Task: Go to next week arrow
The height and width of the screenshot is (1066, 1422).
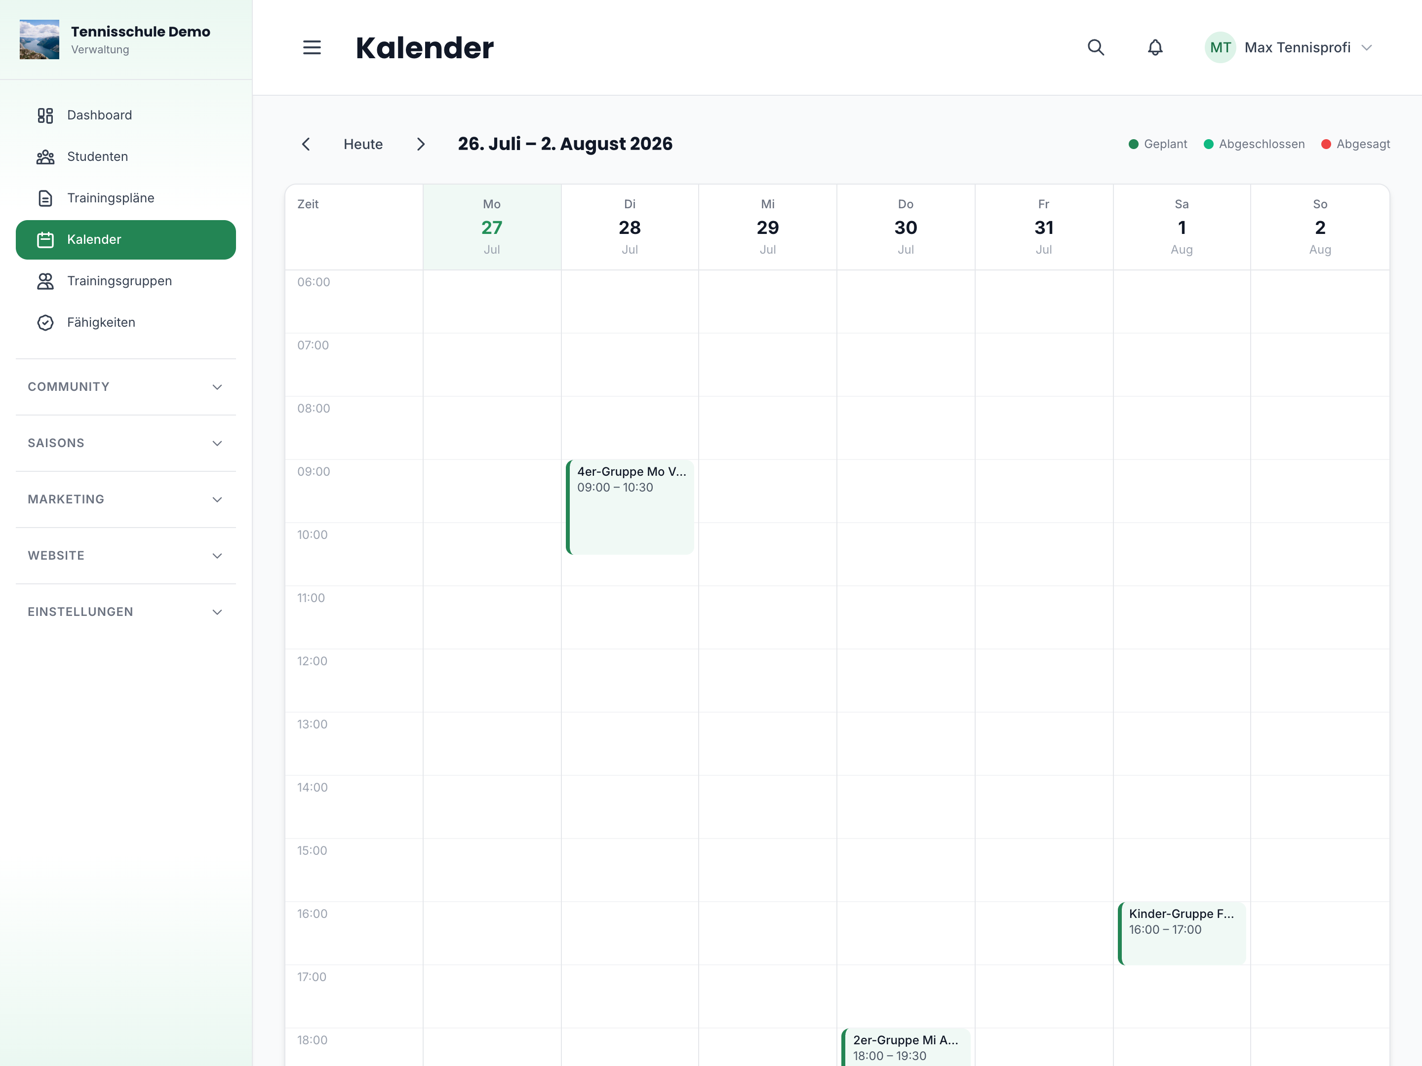Action: [421, 144]
